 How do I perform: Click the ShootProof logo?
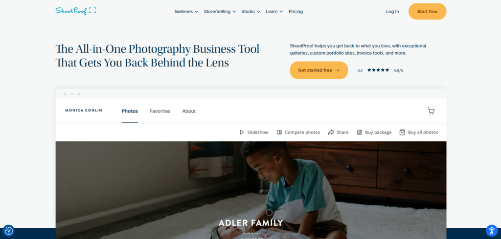pos(76,11)
